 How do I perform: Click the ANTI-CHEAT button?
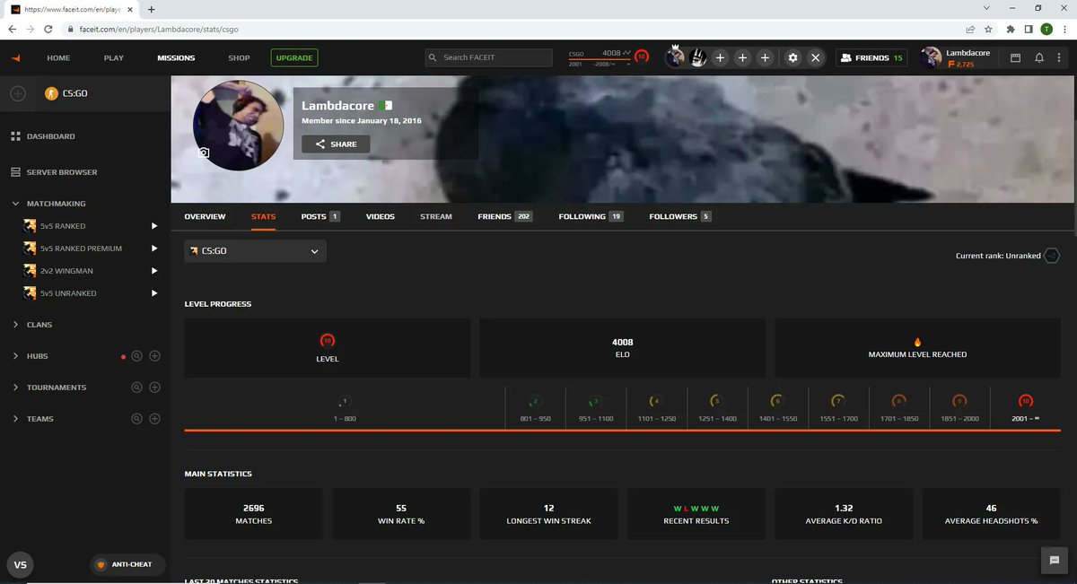click(126, 564)
